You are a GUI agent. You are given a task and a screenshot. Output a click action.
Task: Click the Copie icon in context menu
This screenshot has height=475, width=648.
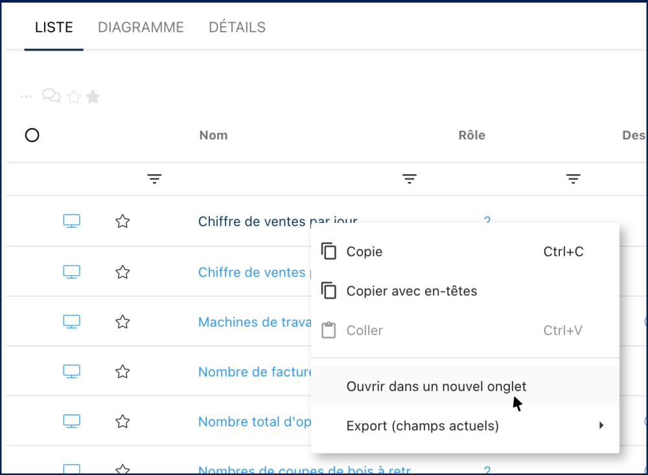pyautogui.click(x=329, y=251)
